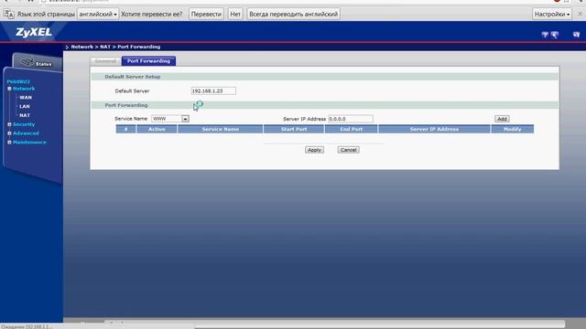
Task: Click the Network menu label
Action: [x=24, y=89]
